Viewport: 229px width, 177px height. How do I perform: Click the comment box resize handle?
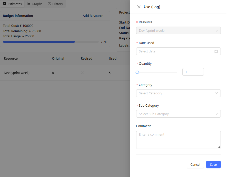[x=219, y=147]
